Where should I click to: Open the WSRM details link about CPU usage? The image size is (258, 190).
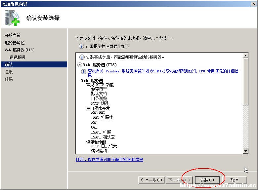(x=163, y=73)
